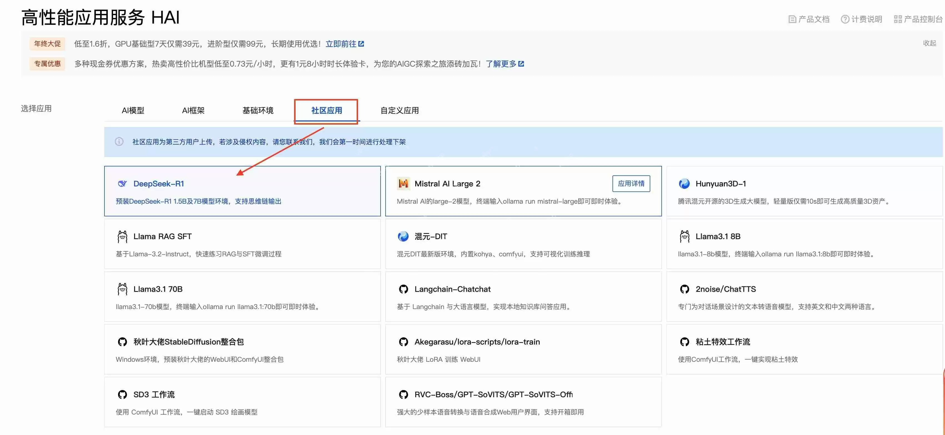Open the 自定义应用 tab

(399, 110)
